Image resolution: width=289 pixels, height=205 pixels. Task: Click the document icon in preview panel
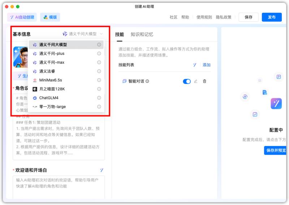coord(279,77)
